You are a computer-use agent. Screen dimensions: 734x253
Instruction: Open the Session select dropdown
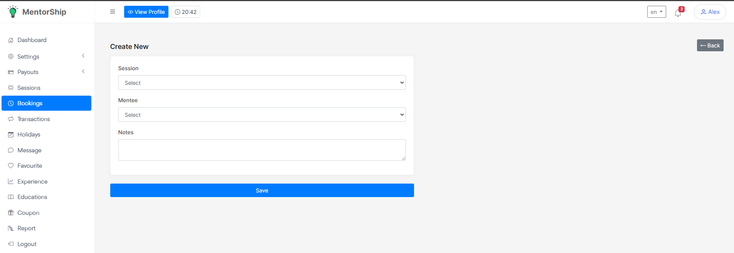tap(262, 83)
